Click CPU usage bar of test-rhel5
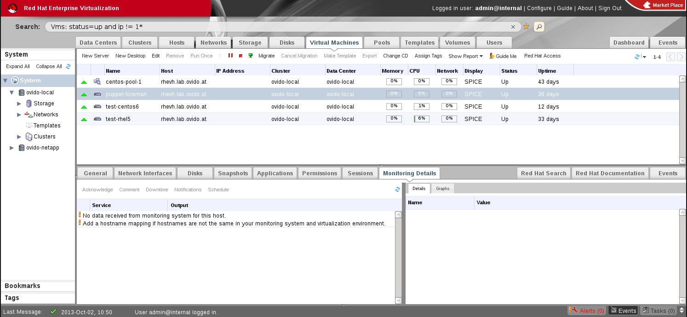Viewport: 687px width, 317px height. tap(422, 119)
